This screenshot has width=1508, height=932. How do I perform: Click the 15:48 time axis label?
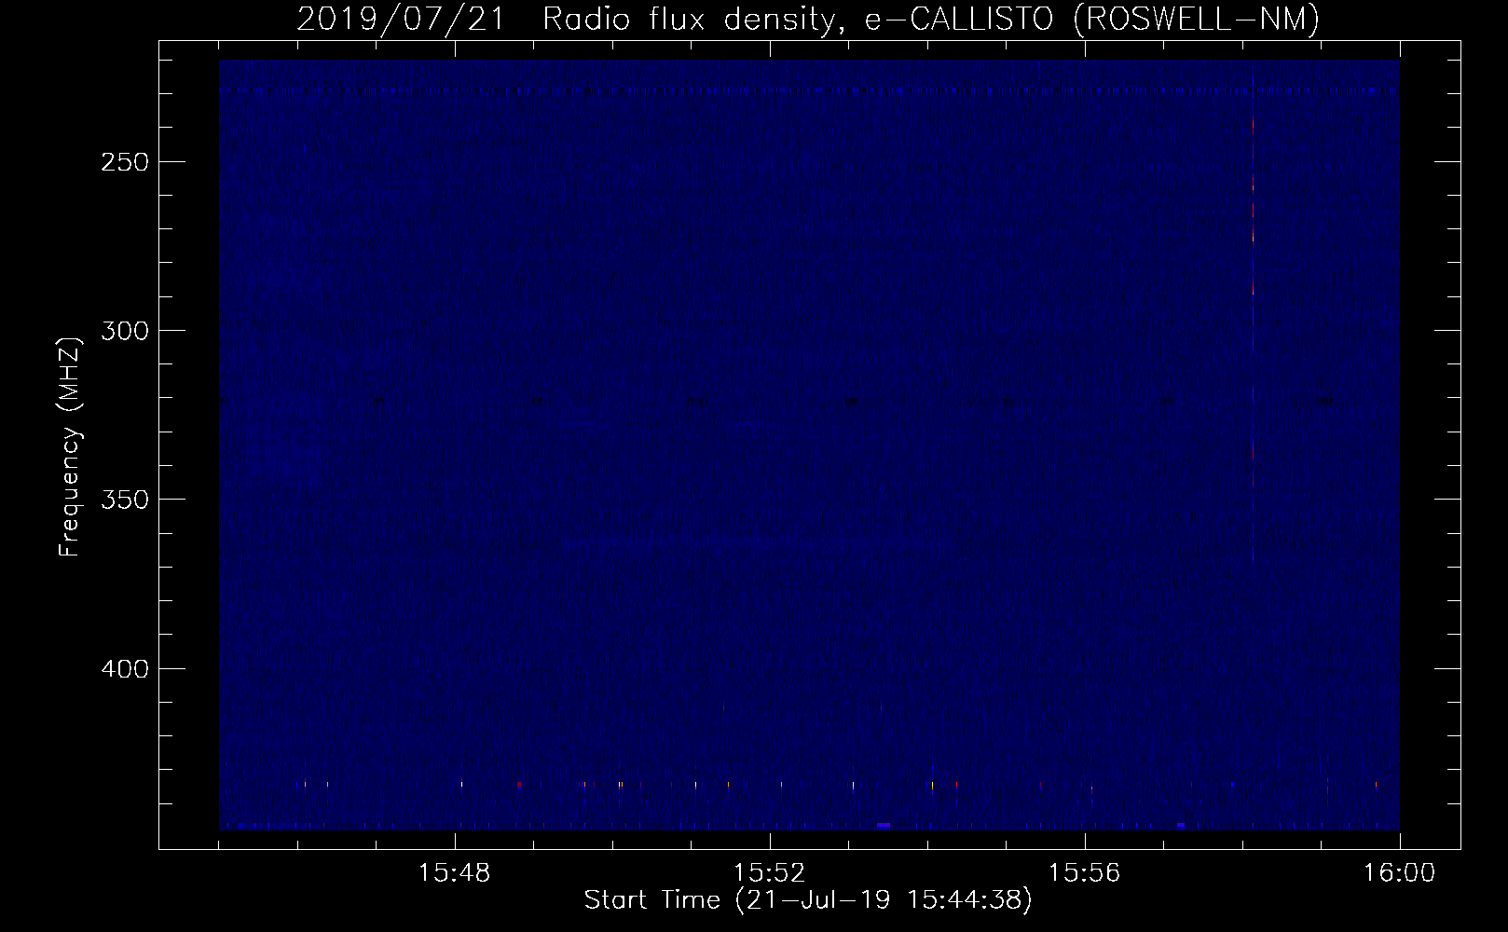[x=455, y=873]
